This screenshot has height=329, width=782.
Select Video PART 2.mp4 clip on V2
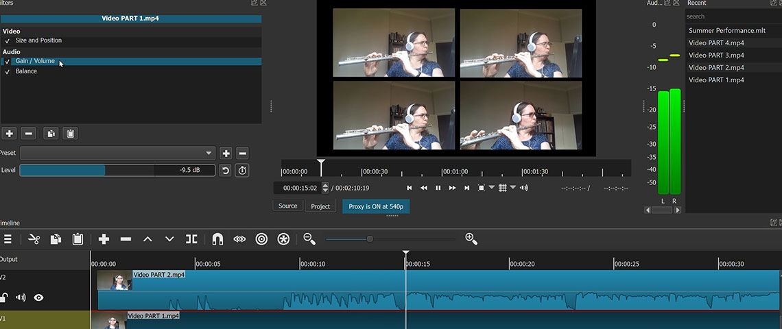coord(438,291)
